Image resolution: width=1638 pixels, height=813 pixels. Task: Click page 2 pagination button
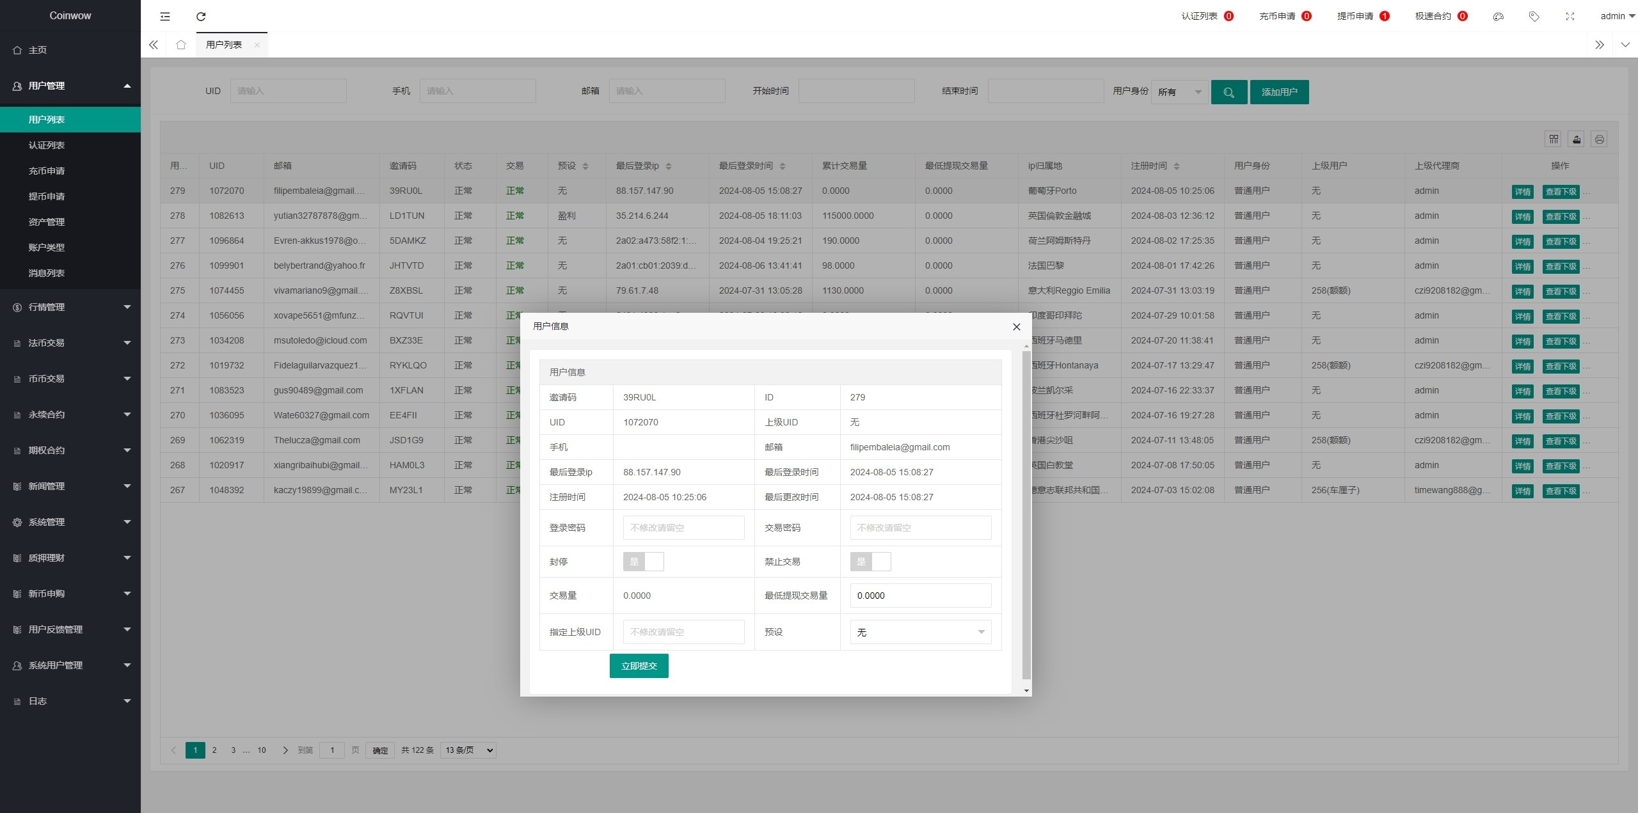pyautogui.click(x=214, y=749)
